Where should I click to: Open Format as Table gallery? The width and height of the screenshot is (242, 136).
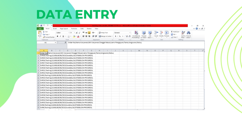(x=144, y=35)
